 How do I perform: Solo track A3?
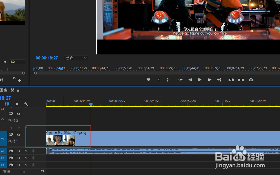tap(26, 165)
